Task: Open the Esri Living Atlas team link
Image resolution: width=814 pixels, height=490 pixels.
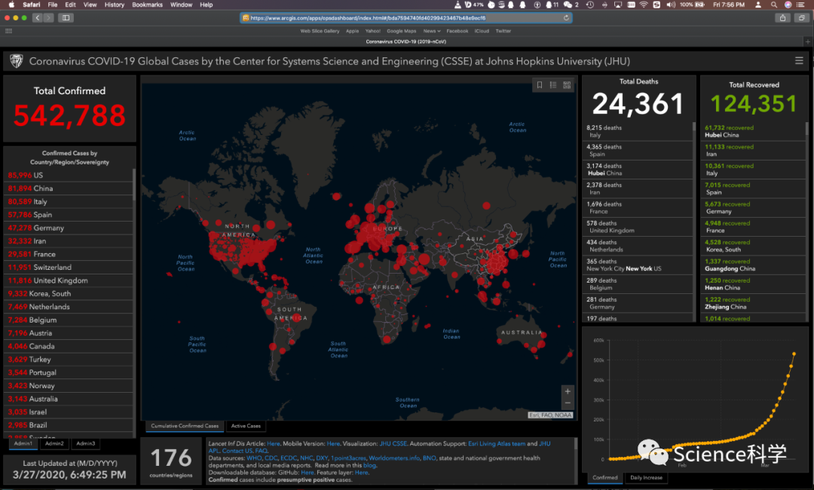Action: coord(496,444)
